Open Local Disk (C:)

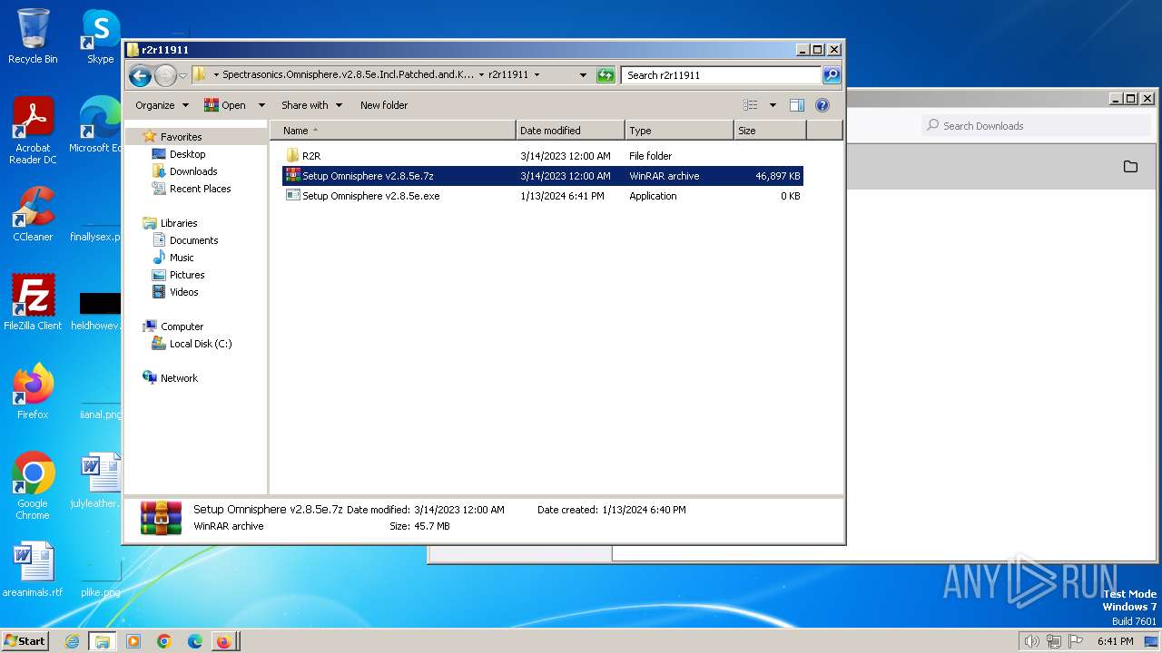pyautogui.click(x=200, y=344)
